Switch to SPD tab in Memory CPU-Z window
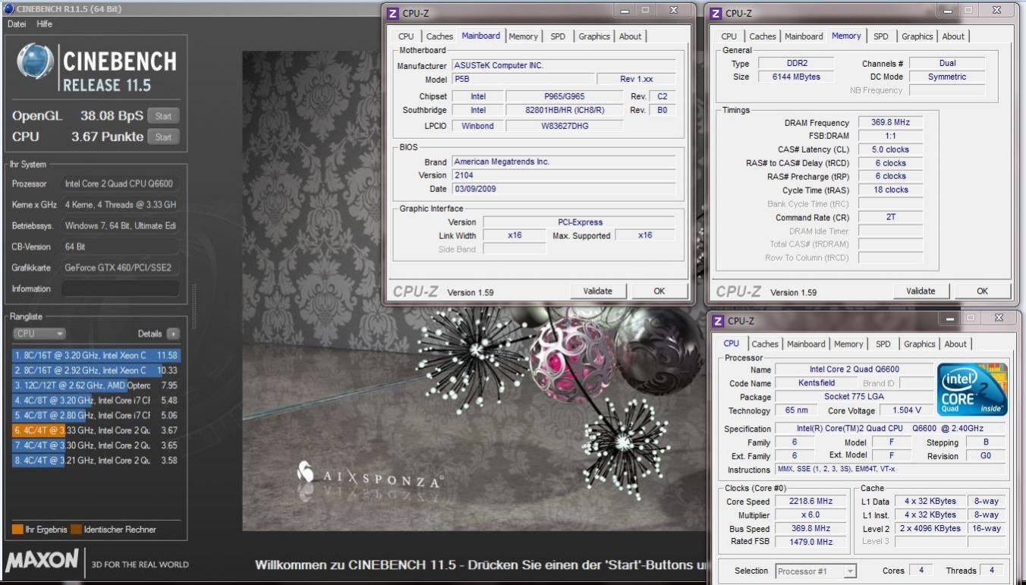1026x585 pixels. [881, 36]
